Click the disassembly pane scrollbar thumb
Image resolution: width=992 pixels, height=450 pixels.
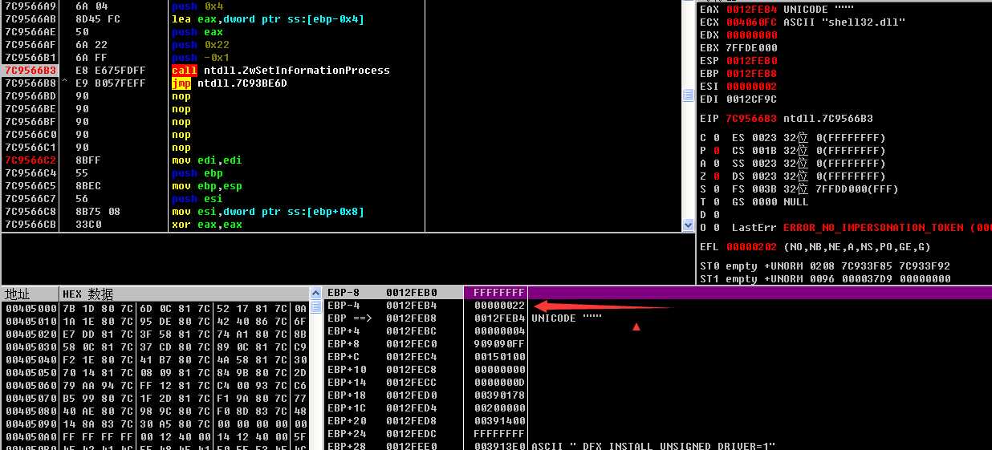coord(688,95)
